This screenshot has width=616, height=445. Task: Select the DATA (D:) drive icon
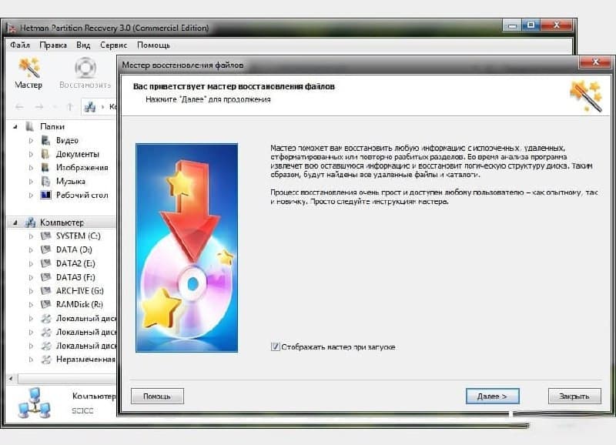pos(45,249)
